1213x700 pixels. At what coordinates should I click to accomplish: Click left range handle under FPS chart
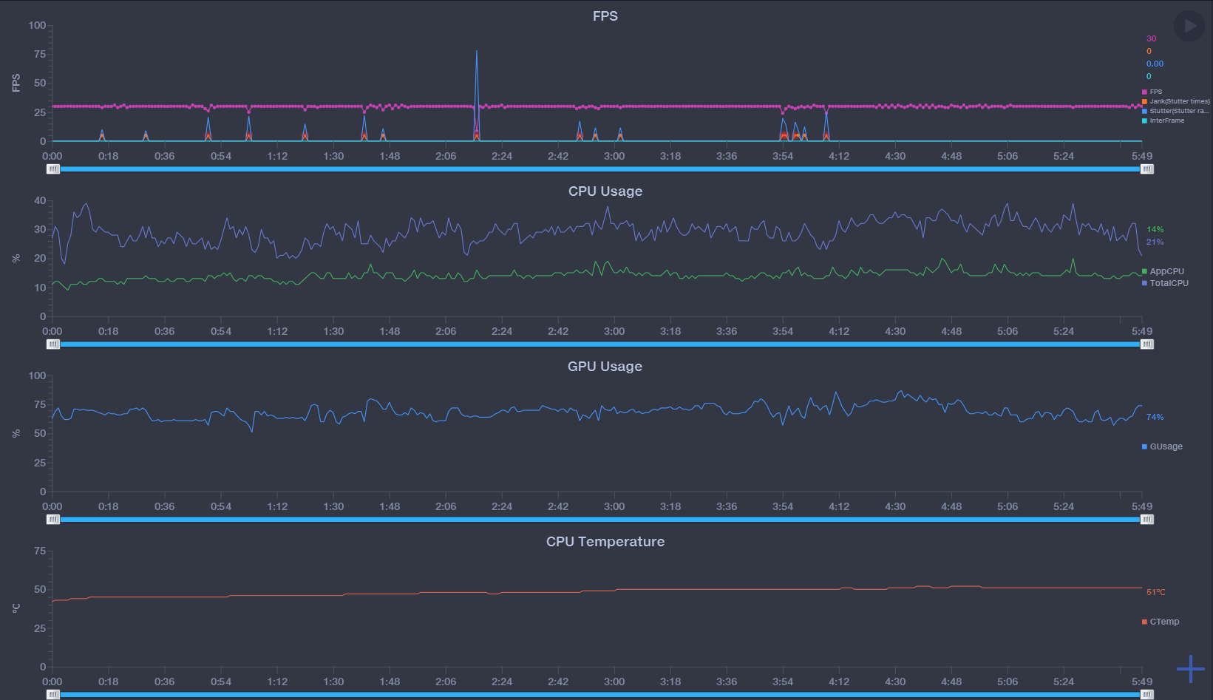click(x=53, y=169)
